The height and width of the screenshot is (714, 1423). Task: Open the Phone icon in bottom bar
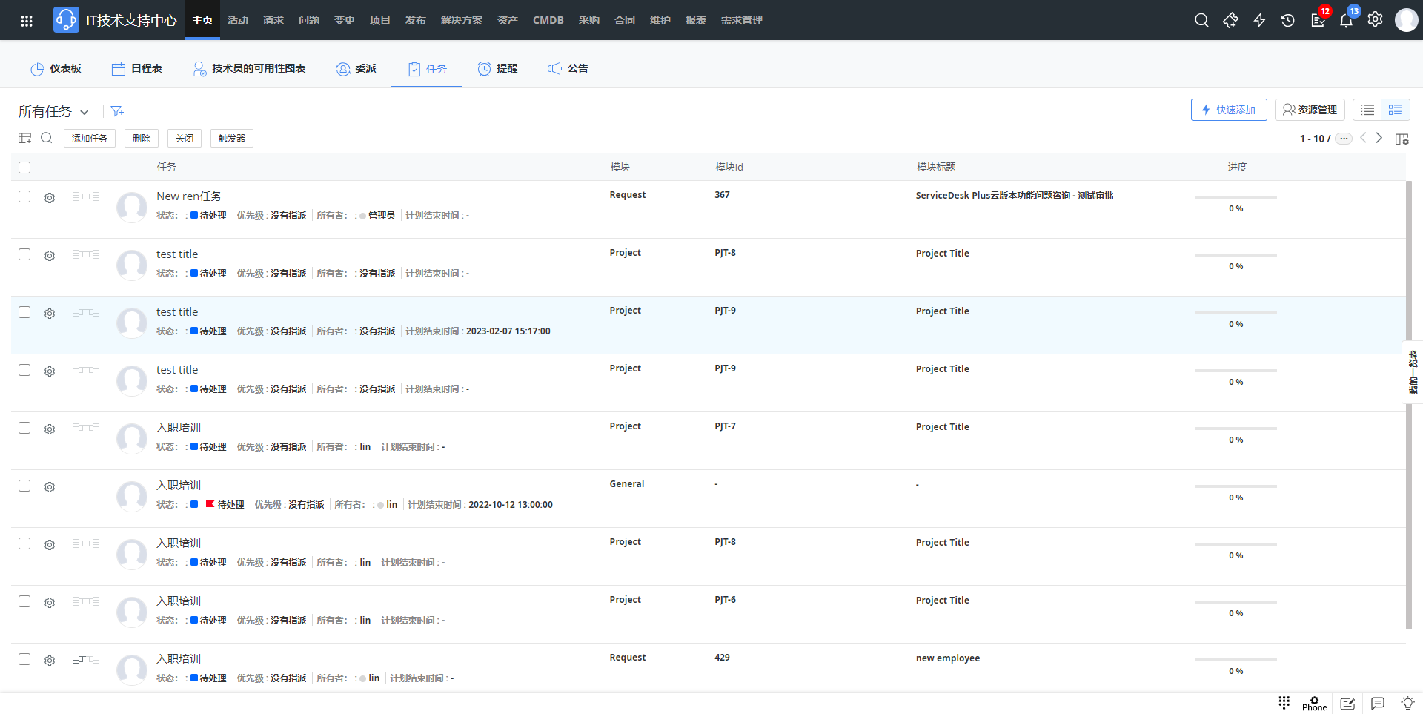pyautogui.click(x=1314, y=704)
